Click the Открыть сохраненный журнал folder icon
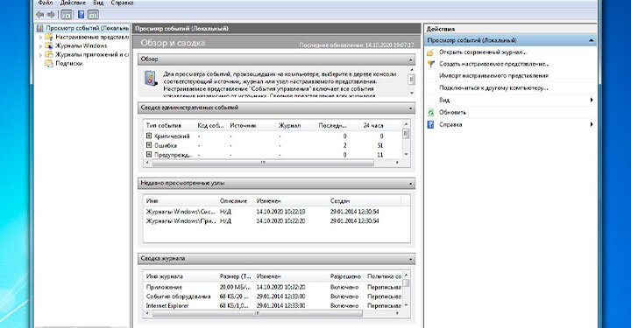631x328 pixels. 430,52
